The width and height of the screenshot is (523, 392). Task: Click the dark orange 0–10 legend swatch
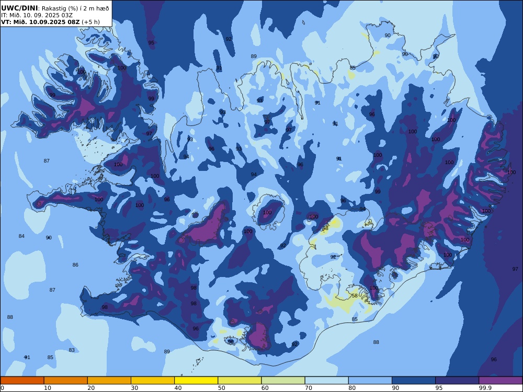coord(22,381)
